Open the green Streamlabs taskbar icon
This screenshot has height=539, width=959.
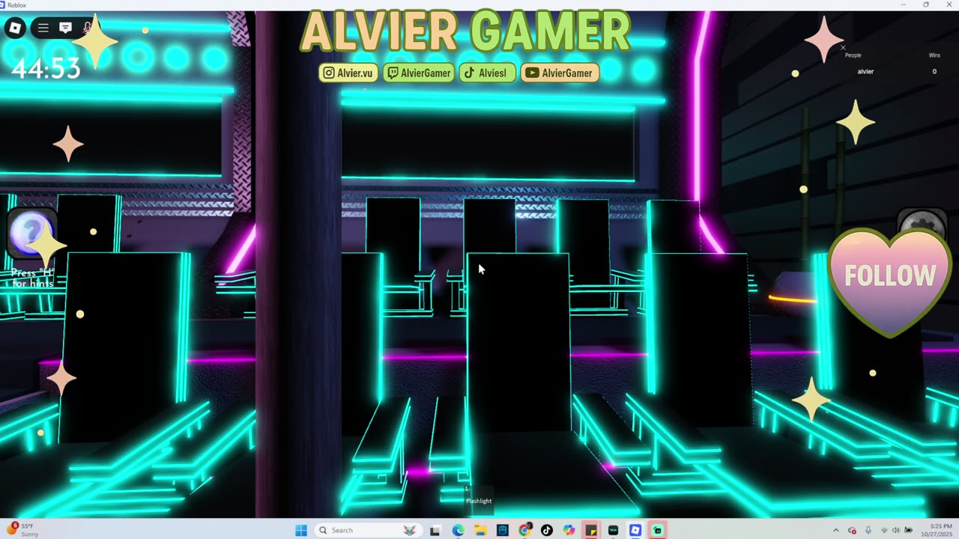pyautogui.click(x=657, y=530)
